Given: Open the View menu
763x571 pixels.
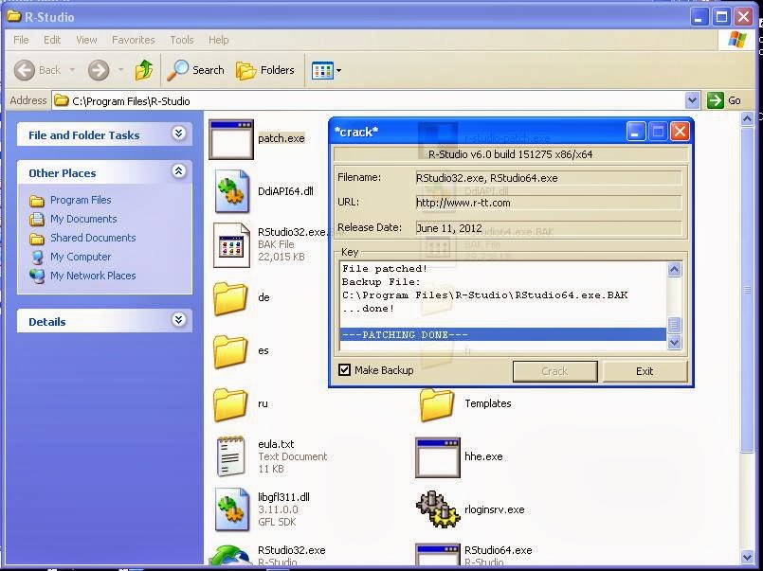Looking at the screenshot, I should [86, 40].
